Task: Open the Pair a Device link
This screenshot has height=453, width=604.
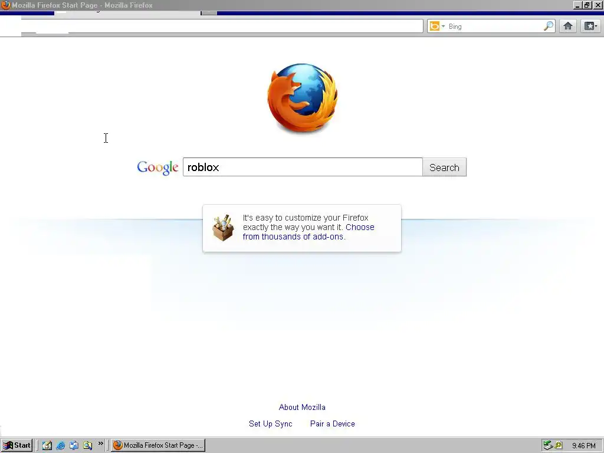Action: (333, 424)
